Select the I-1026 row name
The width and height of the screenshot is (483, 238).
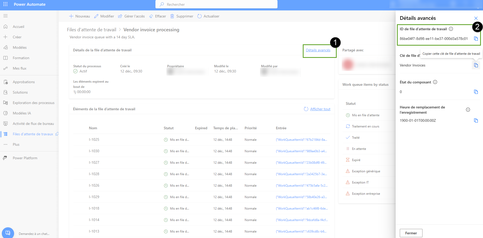[94, 185]
